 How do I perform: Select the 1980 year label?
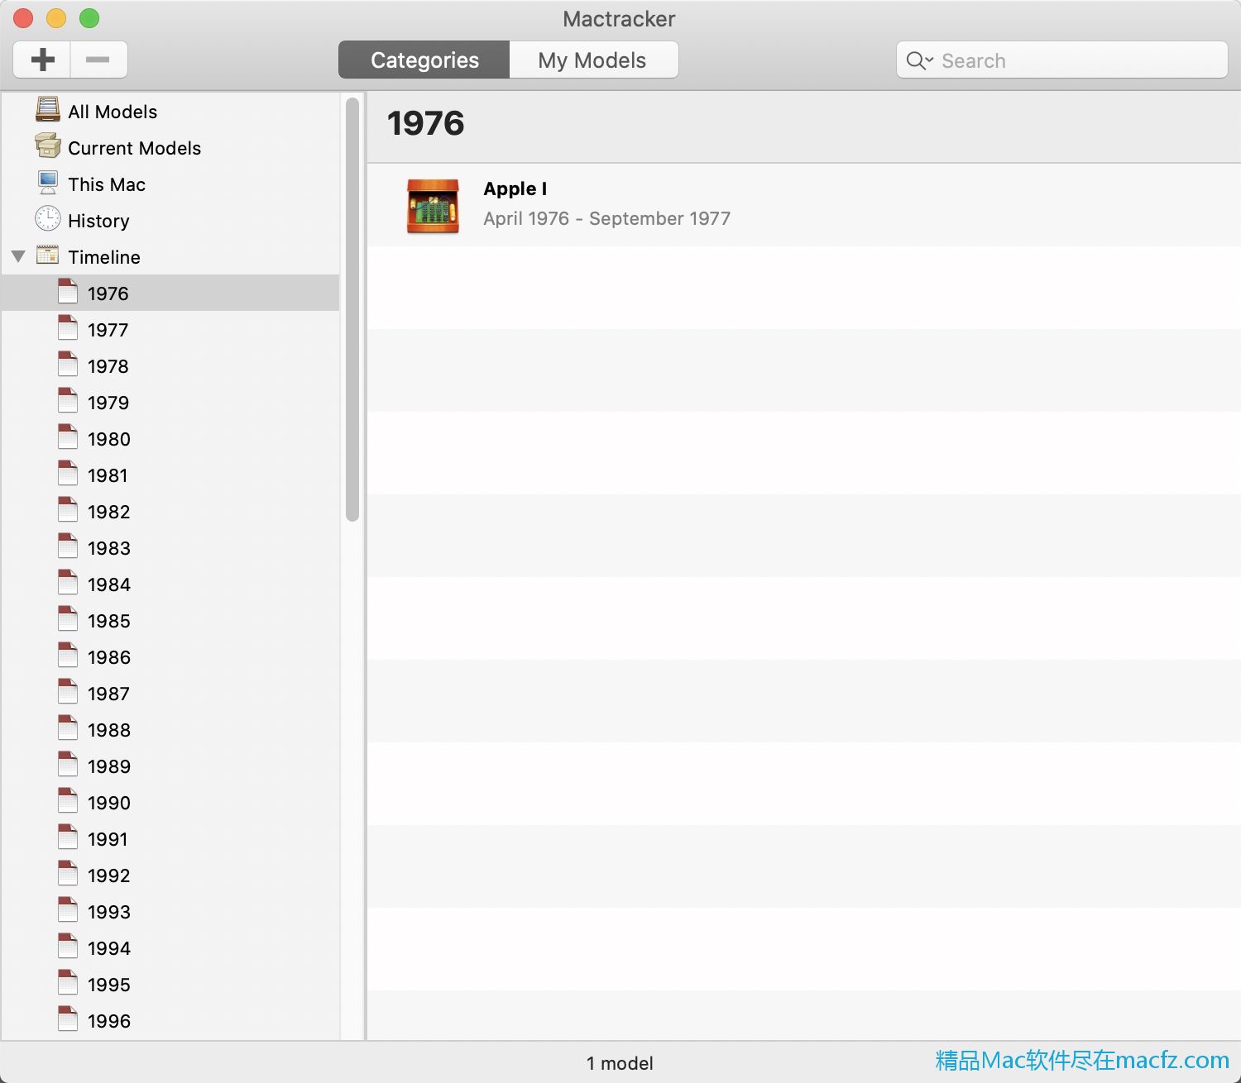click(x=109, y=439)
